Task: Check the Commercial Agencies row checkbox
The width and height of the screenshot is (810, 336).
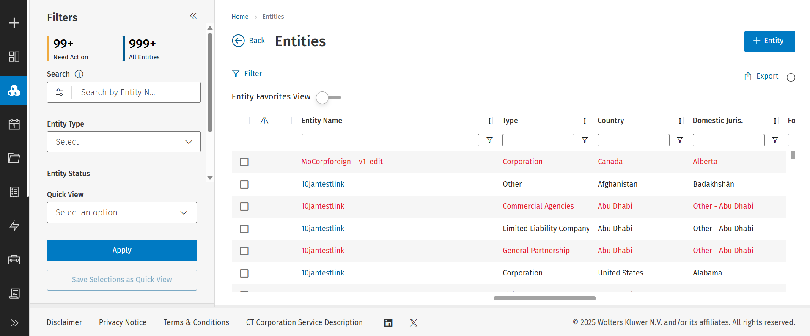Action: [x=244, y=207]
